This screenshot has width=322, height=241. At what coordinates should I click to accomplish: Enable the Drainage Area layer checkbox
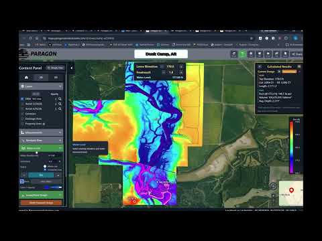coord(22,118)
